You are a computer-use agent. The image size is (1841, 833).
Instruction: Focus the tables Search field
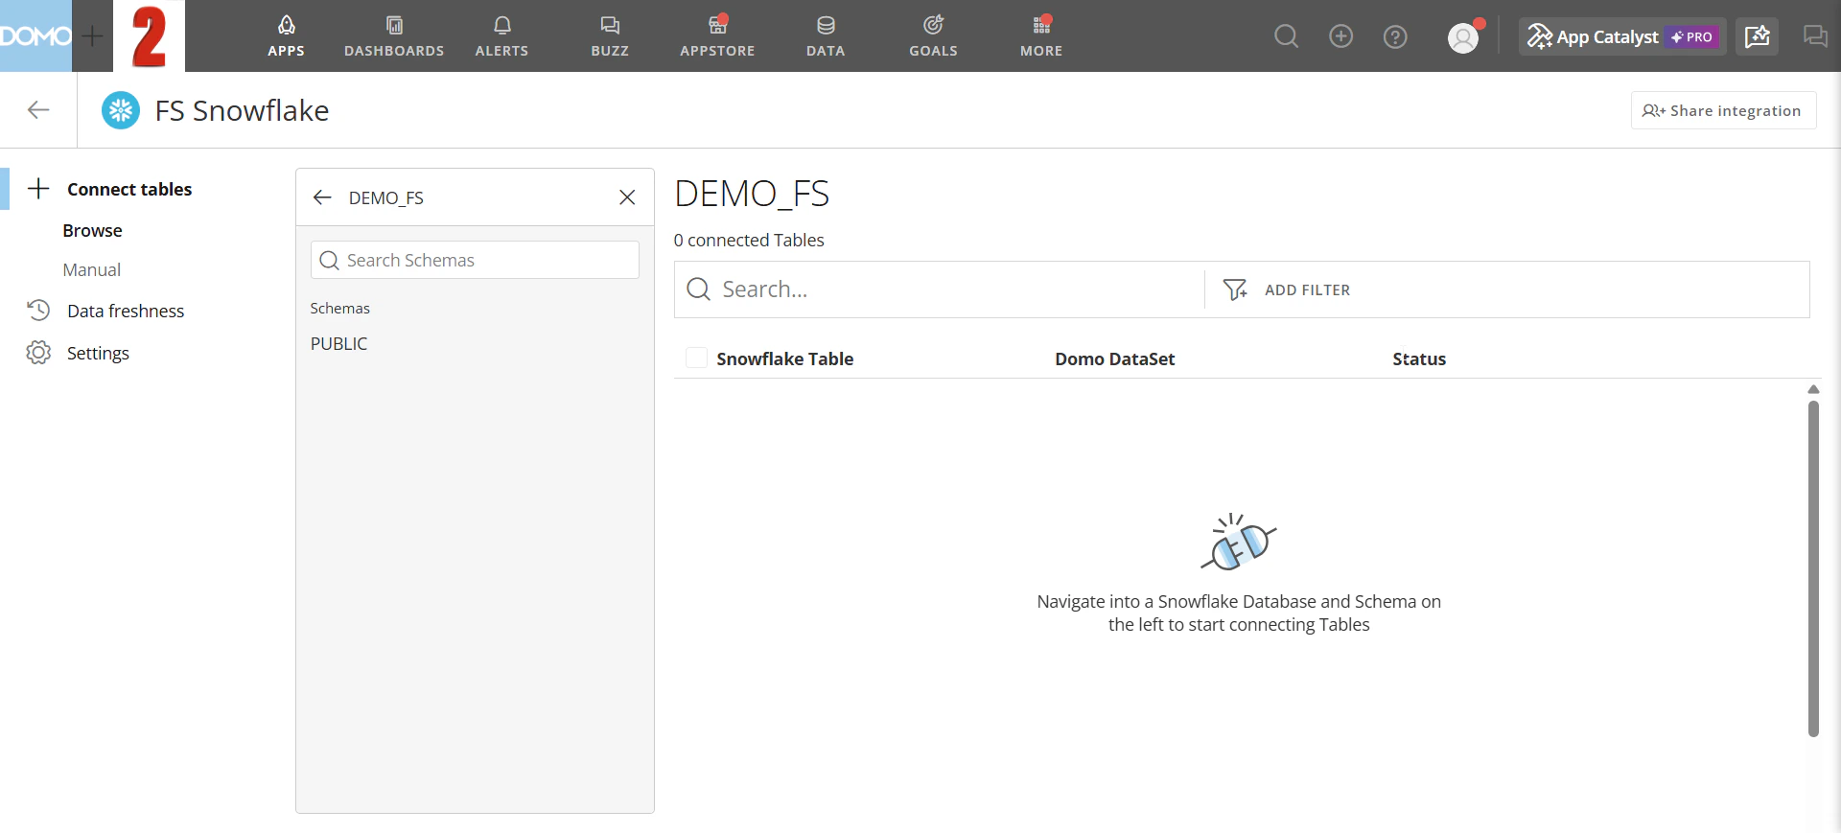[939, 289]
